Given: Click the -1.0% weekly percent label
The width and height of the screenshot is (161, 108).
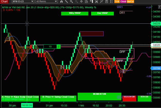Looking at the screenshot, I should pos(149,76).
